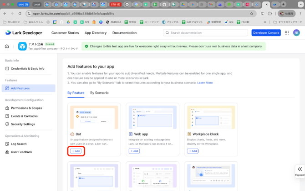
Task: Open the bookmarks overflow chevron
Action: 265,22
